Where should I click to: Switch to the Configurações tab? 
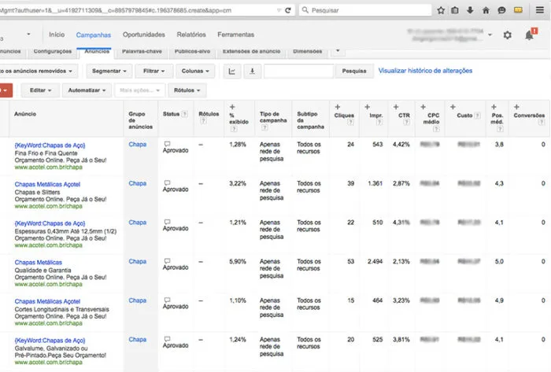(53, 52)
